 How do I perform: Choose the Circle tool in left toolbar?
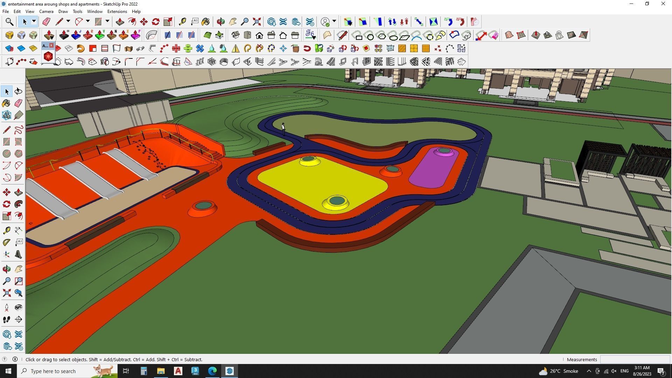(7, 154)
